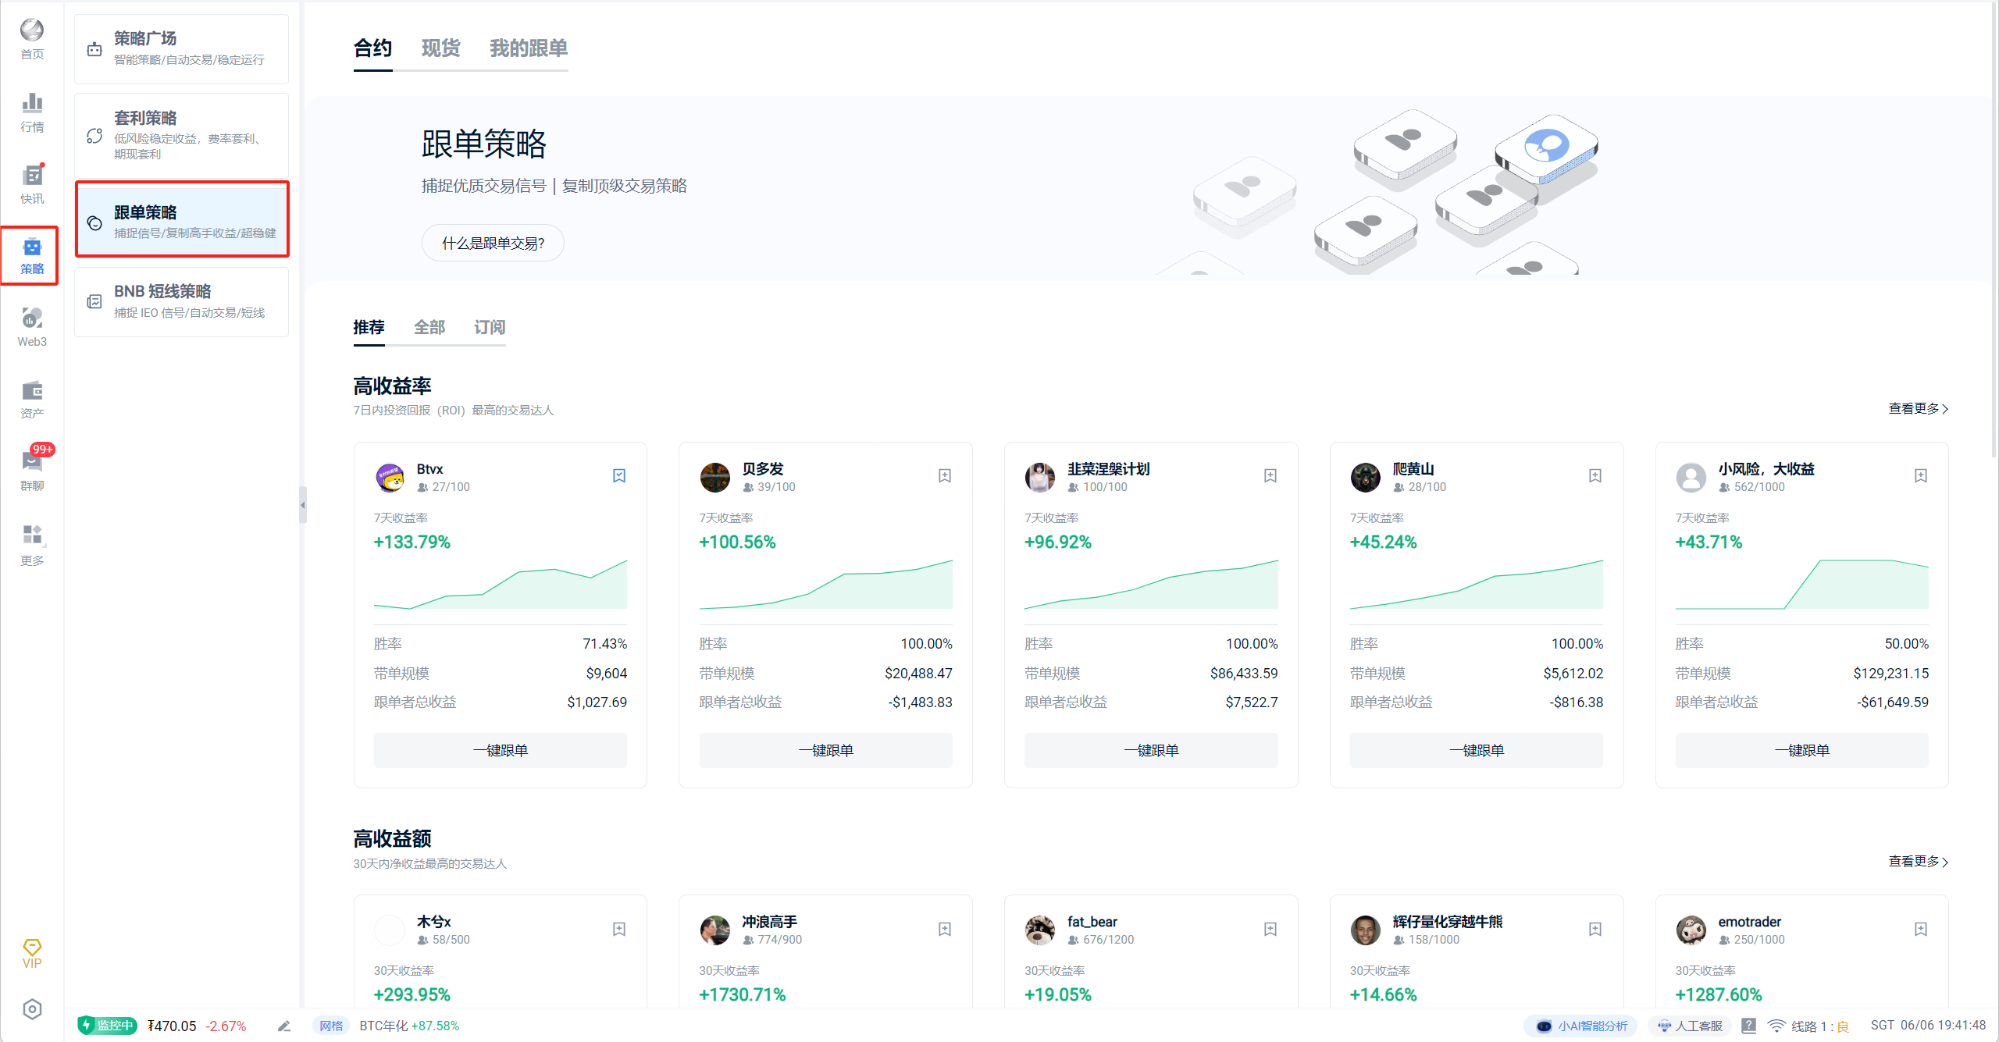Viewport: 1999px width, 1042px height.
Task: Collapse the strategy side panel handle
Action: [x=303, y=505]
